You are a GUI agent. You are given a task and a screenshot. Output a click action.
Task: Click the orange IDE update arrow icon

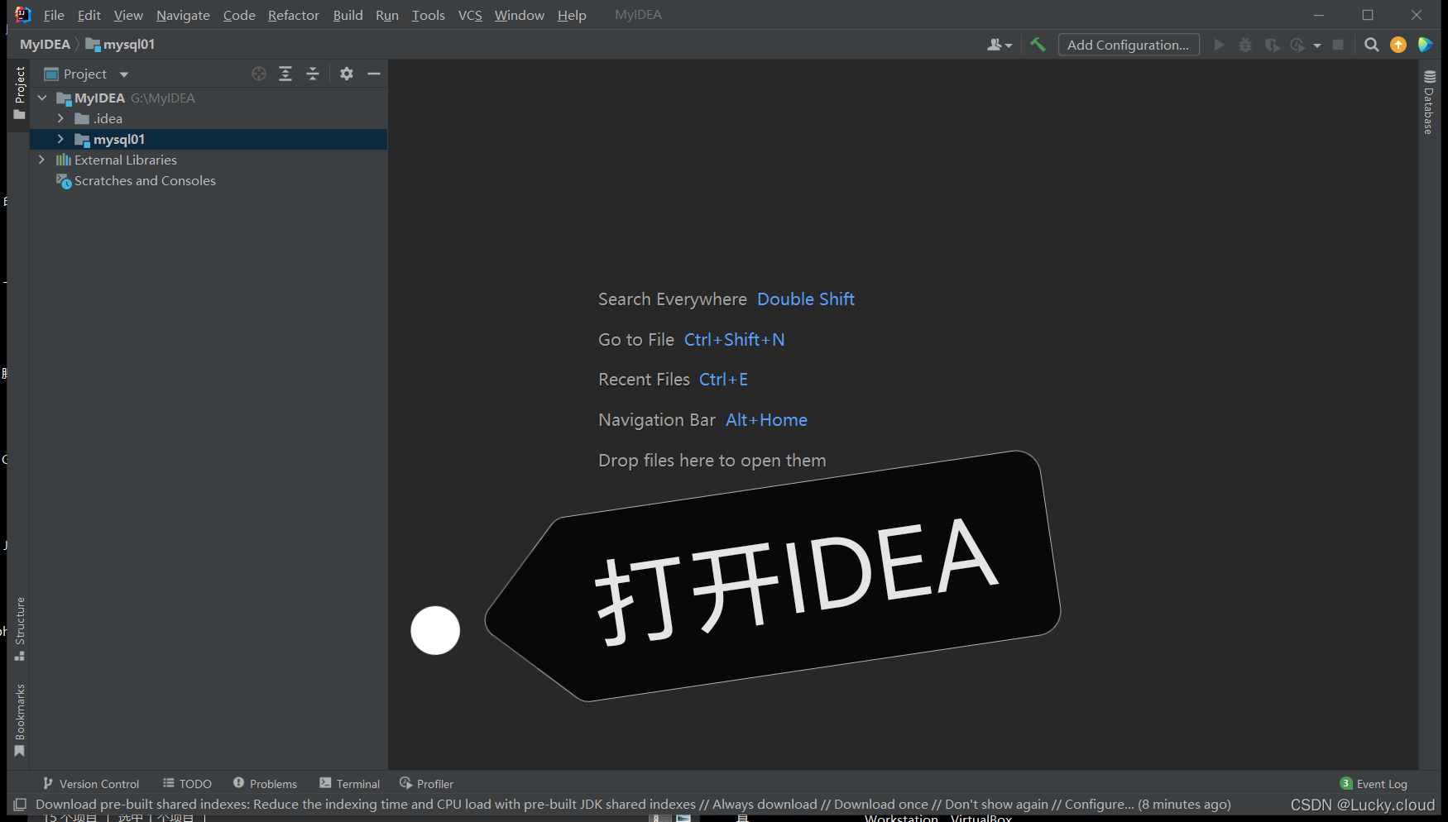point(1398,45)
